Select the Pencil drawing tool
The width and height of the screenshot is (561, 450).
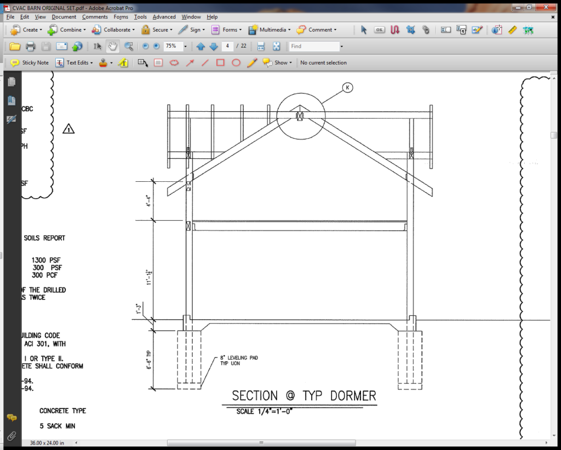pos(252,63)
